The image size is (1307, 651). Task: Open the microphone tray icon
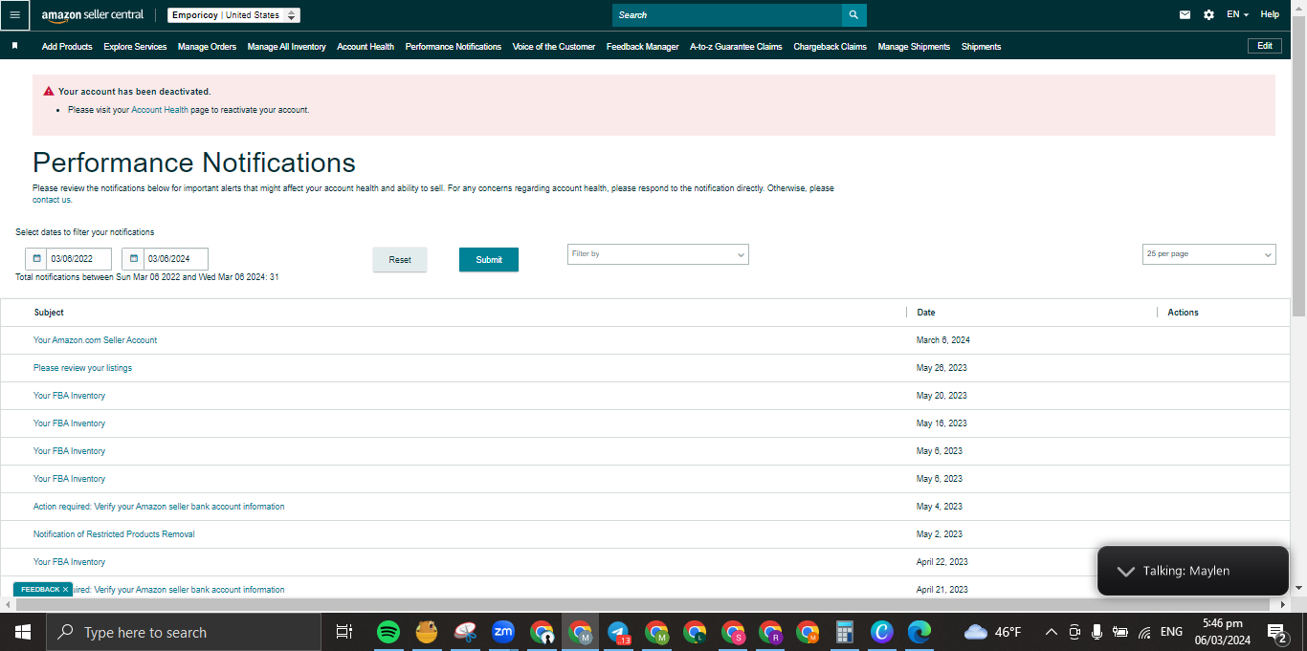pyautogui.click(x=1097, y=632)
